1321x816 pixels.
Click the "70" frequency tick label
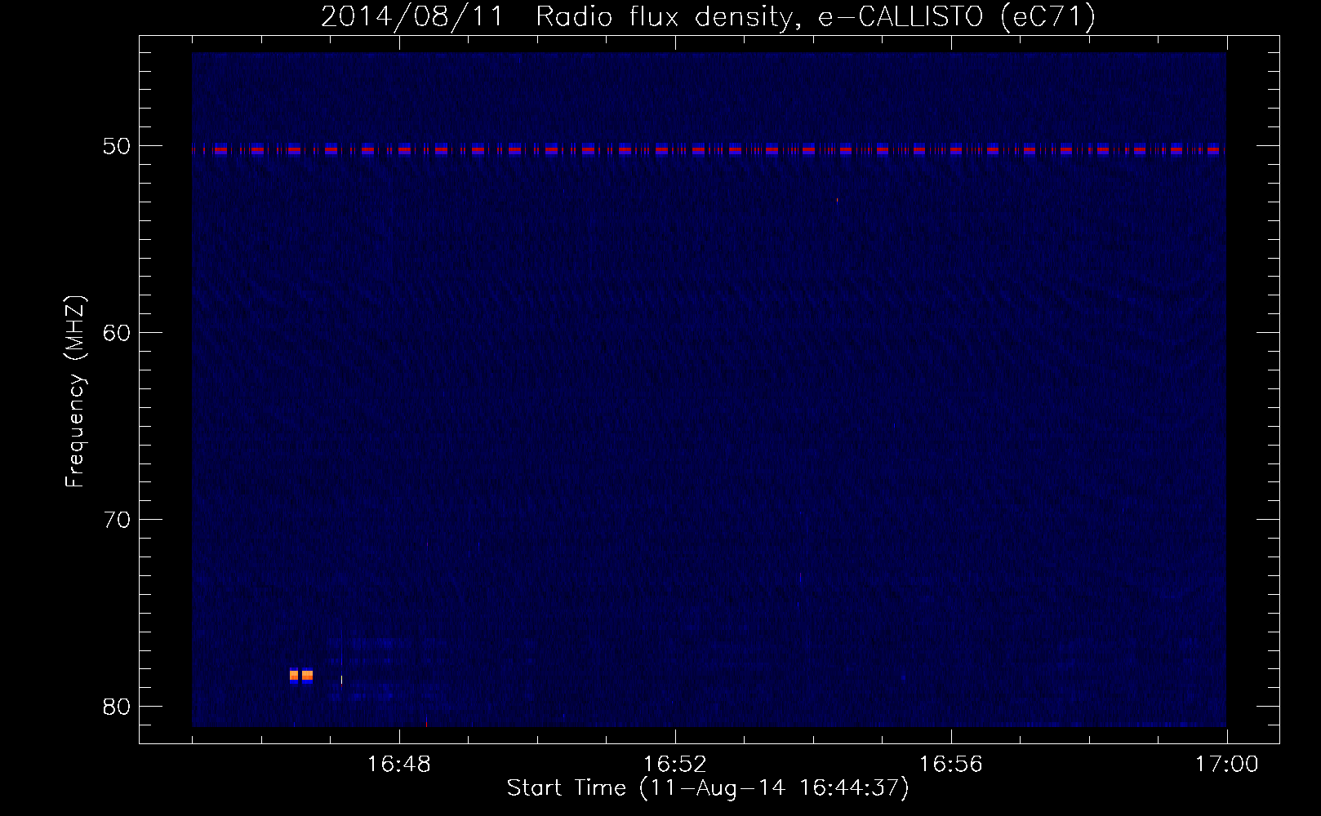(x=117, y=520)
